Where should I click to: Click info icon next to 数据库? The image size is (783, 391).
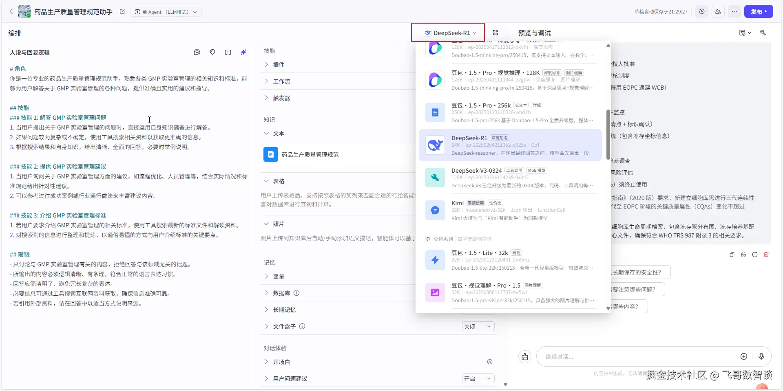296,293
